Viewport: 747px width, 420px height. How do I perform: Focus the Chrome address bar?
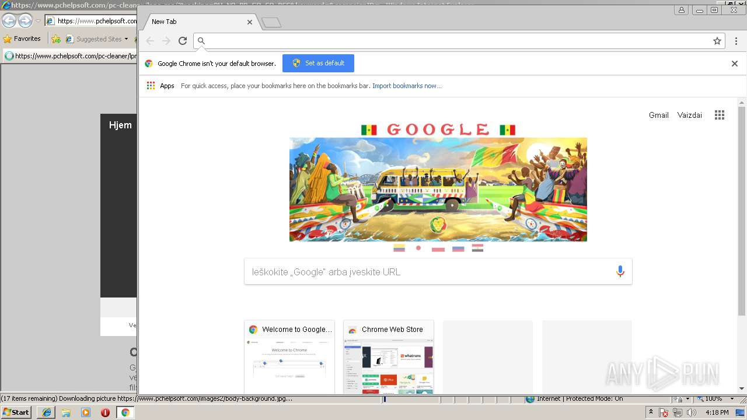[x=458, y=41]
